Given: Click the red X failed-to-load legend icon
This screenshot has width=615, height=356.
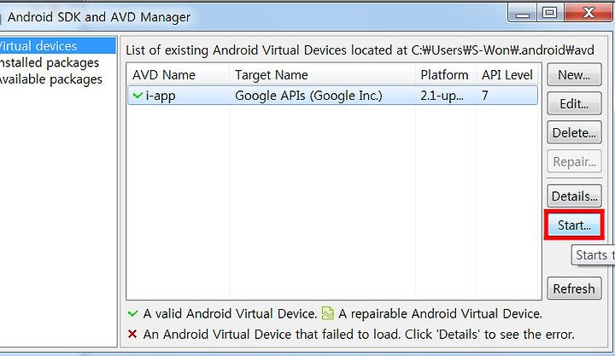Looking at the screenshot, I should 132,334.
